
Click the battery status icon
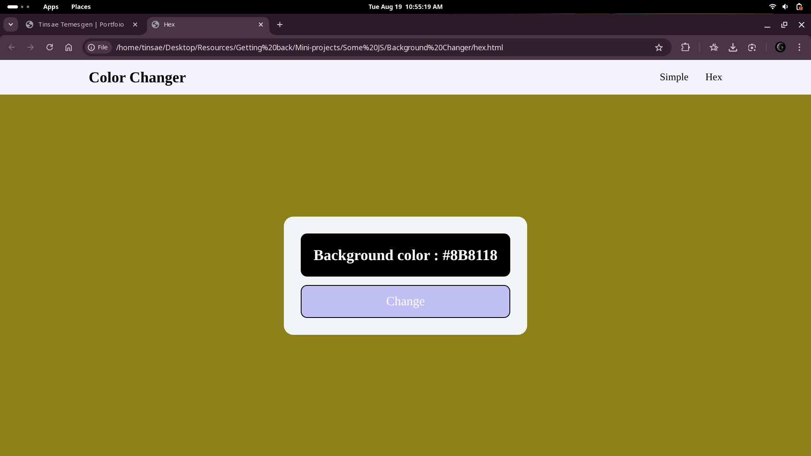tap(799, 7)
